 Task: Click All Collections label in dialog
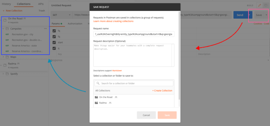point(103,91)
